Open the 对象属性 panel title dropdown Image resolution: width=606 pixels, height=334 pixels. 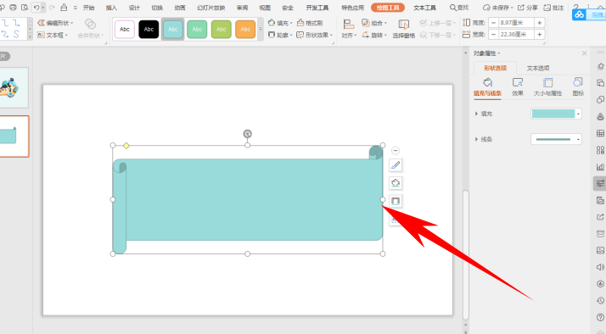[x=486, y=53]
